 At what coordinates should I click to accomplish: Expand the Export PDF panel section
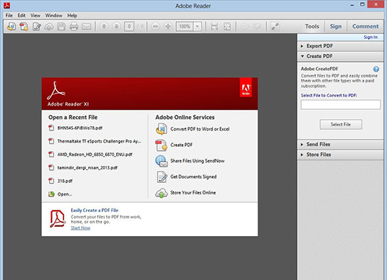click(340, 46)
